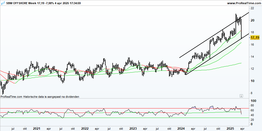262x131 pixels.
Task: Click the ProRealTime.com watermark at chart bottom-left
Action: [x=11, y=97]
